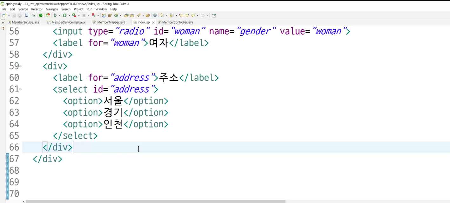This screenshot has height=203, width=450.
Task: Click the text 서울 on line 62
Action: 113,101
